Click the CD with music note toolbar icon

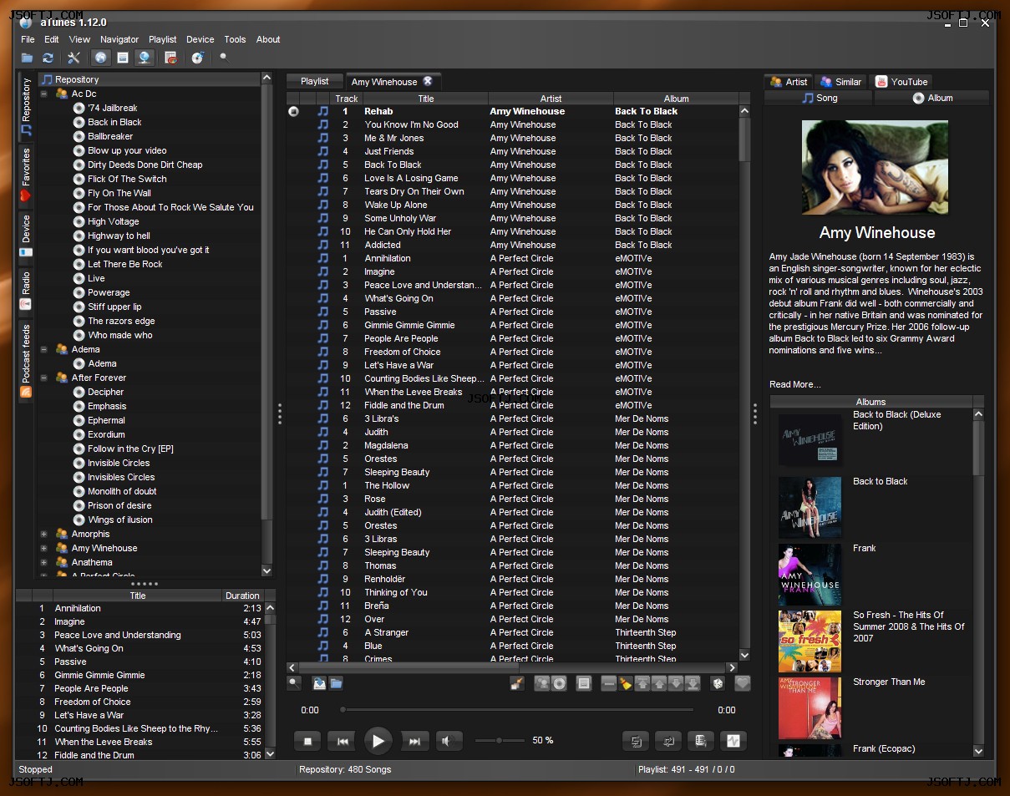(x=197, y=58)
